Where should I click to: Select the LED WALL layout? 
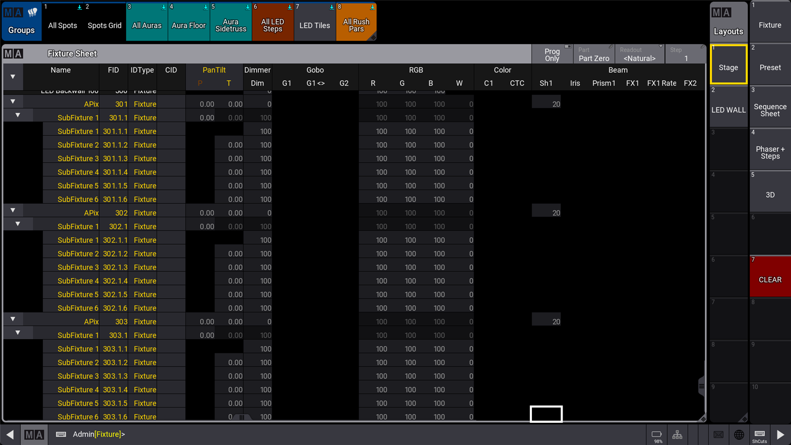tap(729, 107)
